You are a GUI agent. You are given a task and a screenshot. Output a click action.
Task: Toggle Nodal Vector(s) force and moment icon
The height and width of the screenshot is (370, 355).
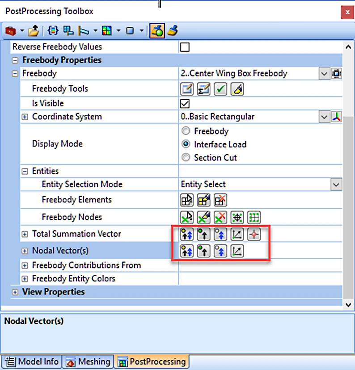[187, 251]
